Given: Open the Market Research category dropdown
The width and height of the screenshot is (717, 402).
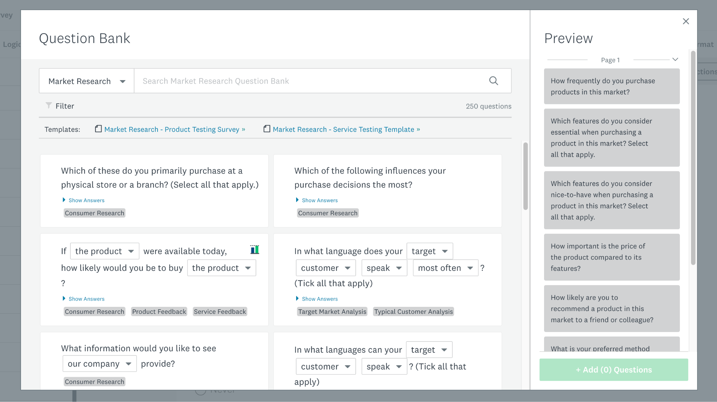Looking at the screenshot, I should click(86, 81).
